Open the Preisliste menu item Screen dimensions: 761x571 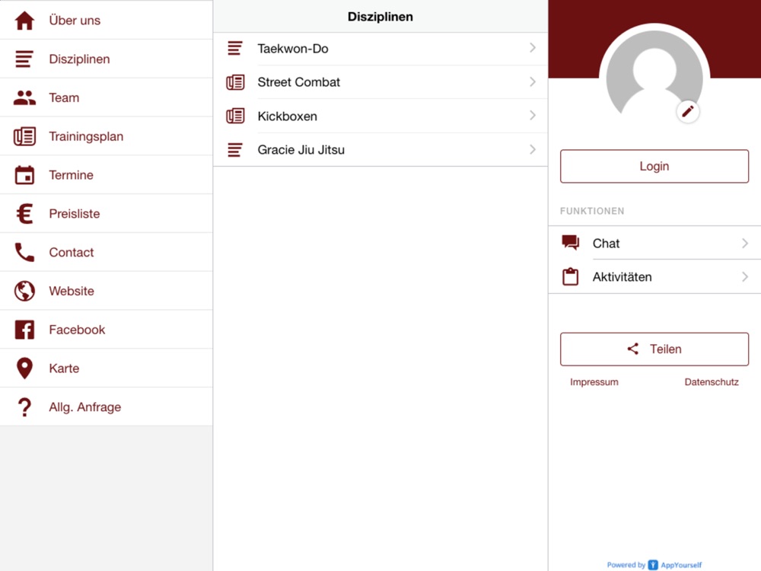[107, 214]
